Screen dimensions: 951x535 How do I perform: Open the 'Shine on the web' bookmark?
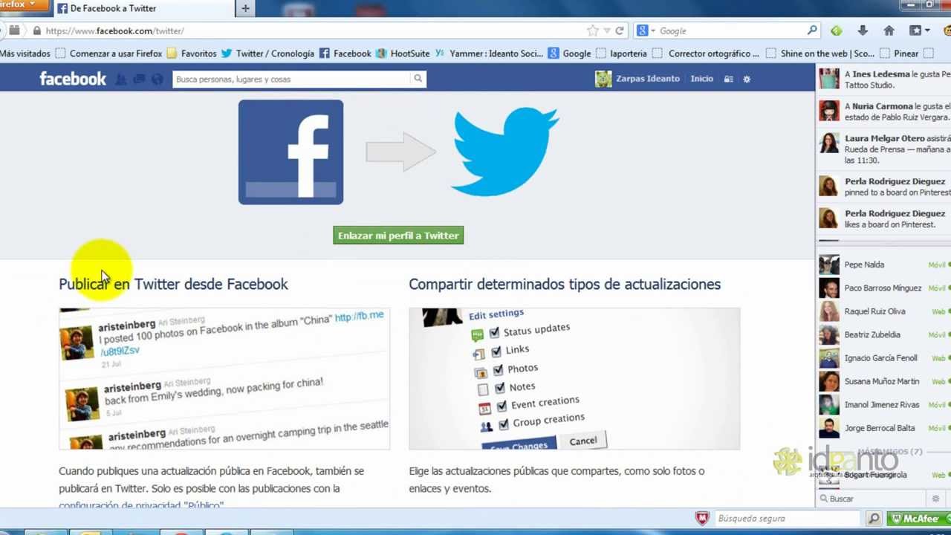pyautogui.click(x=820, y=53)
